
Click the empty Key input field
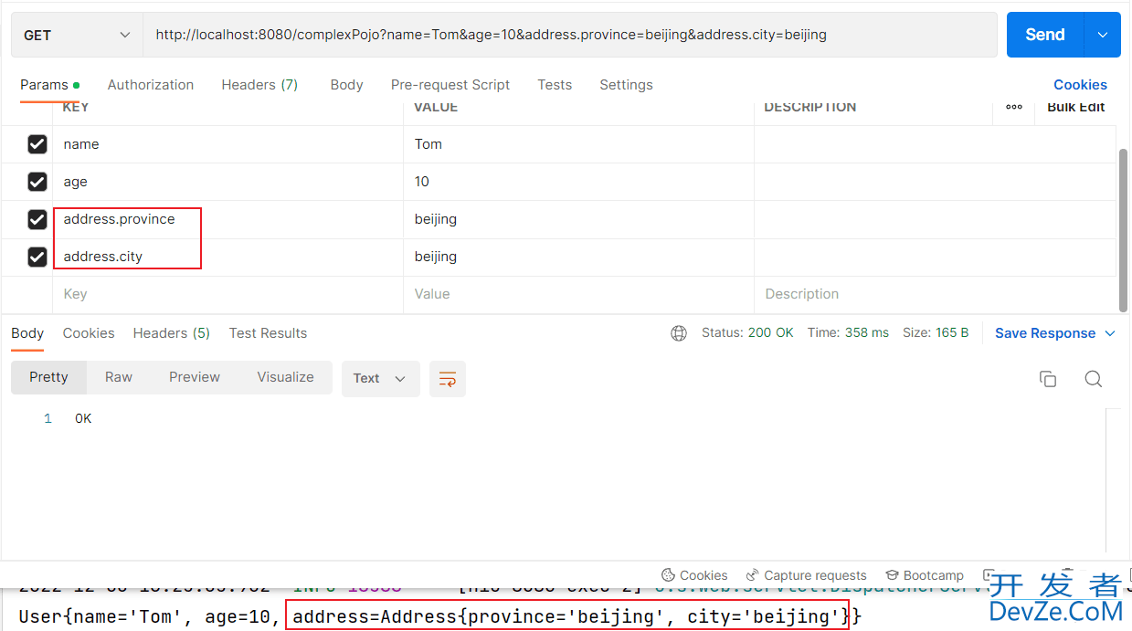(x=228, y=294)
